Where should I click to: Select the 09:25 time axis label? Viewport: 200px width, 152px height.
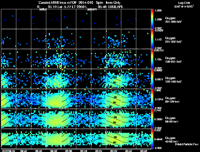[98, 151]
